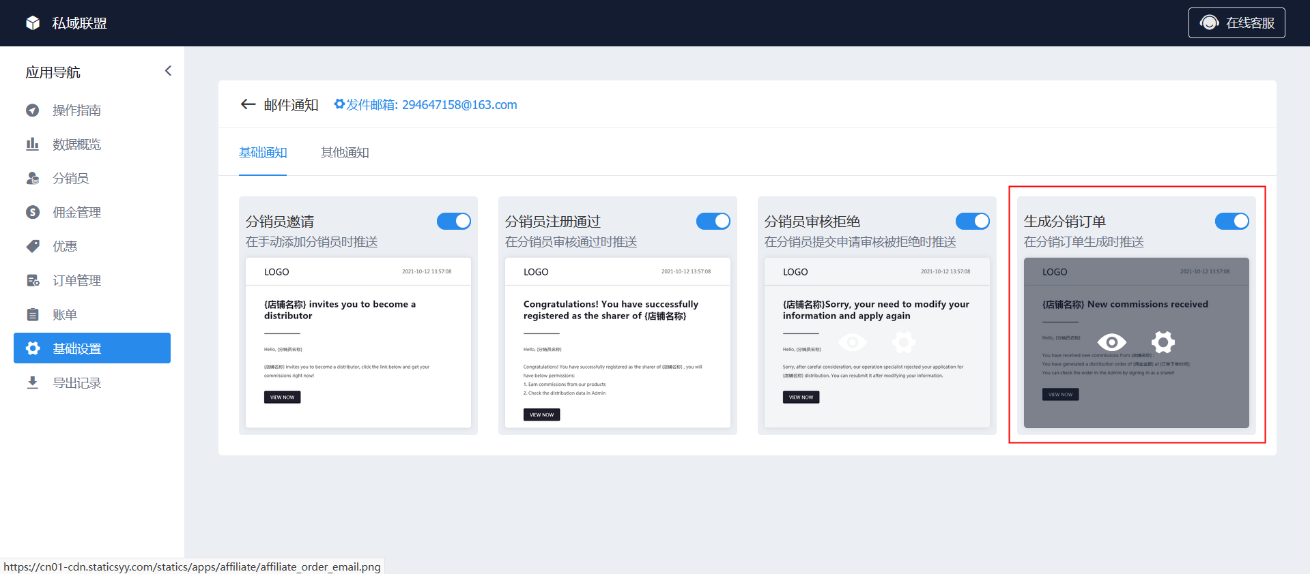Preview 生成分销订单 email with eye icon

click(x=1111, y=342)
